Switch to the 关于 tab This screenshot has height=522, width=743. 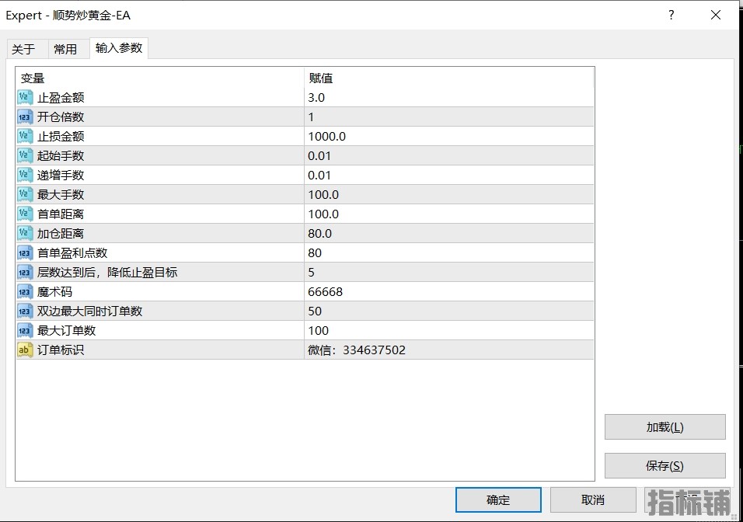tap(23, 49)
